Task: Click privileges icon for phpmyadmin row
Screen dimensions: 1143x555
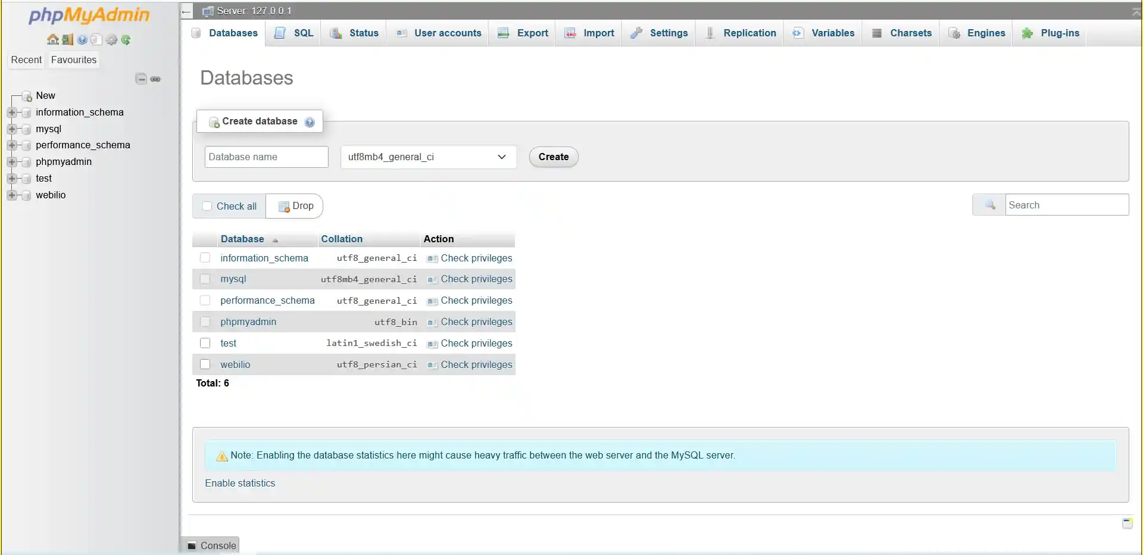Action: click(433, 322)
